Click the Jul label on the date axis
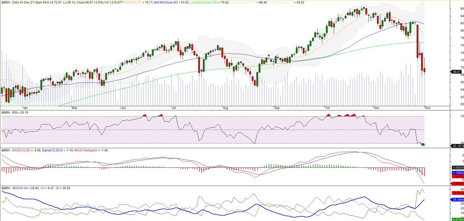This screenshot has height=221, width=464. (x=174, y=108)
